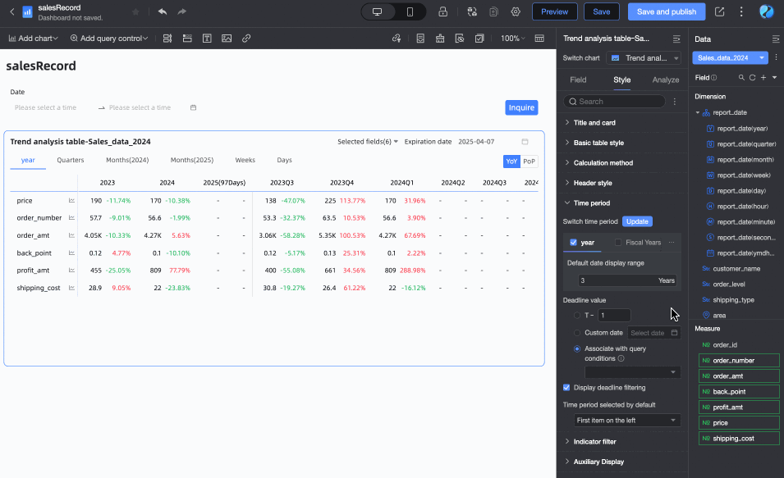The image size is (784, 478).
Task: Click the search icon in Data panel
Action: 741,78
